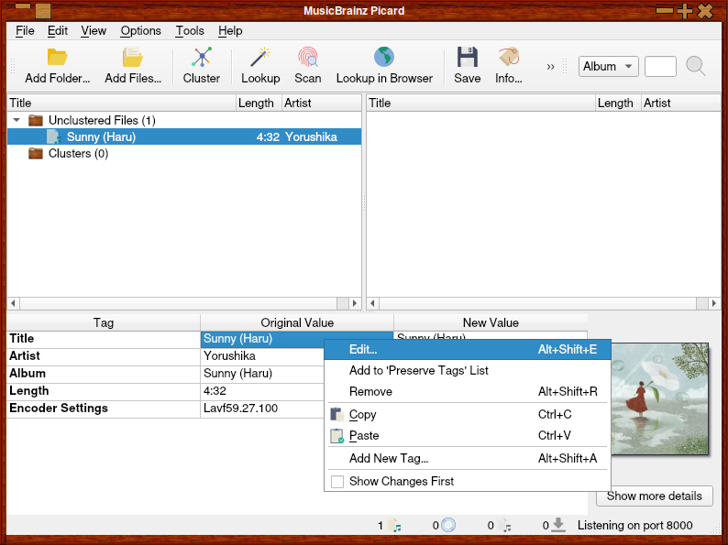Click the Show more details button

[x=654, y=496]
